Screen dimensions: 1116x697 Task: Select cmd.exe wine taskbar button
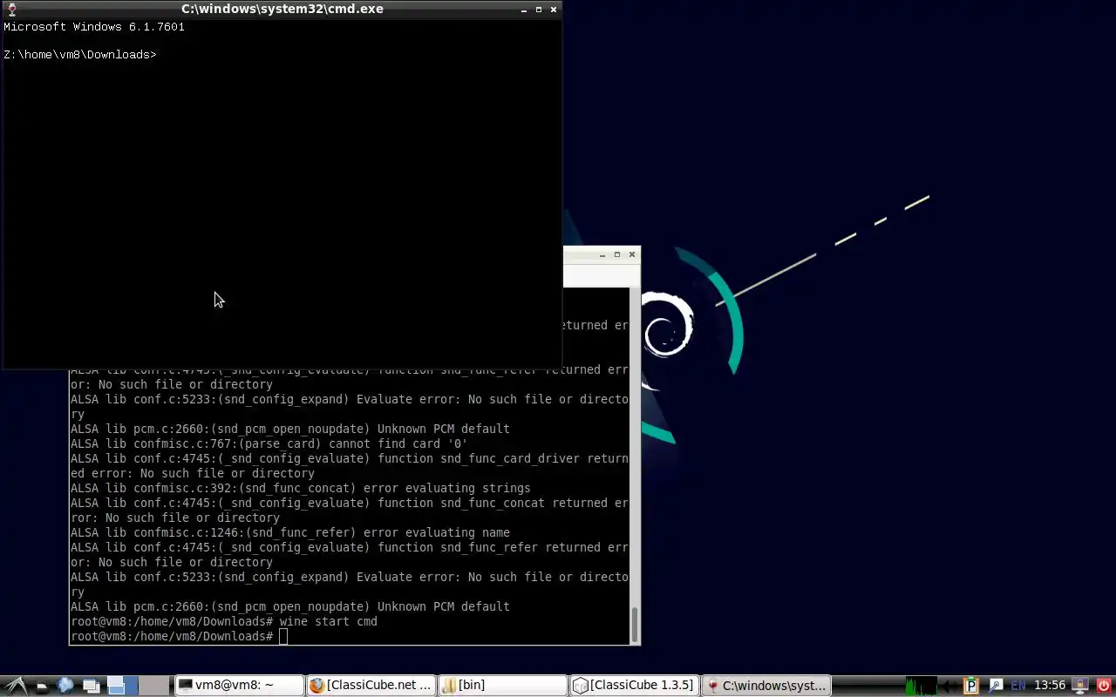click(x=766, y=686)
